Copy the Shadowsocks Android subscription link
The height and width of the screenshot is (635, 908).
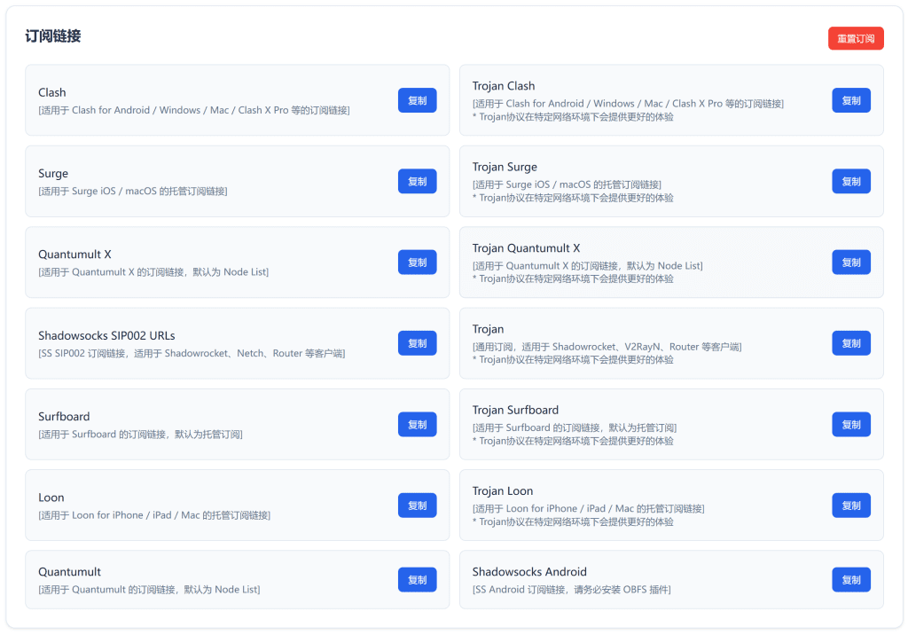[850, 580]
